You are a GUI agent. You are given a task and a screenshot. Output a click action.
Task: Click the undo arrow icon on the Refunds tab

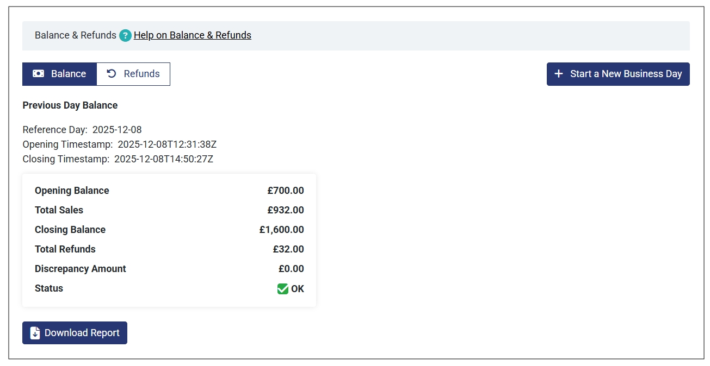112,74
